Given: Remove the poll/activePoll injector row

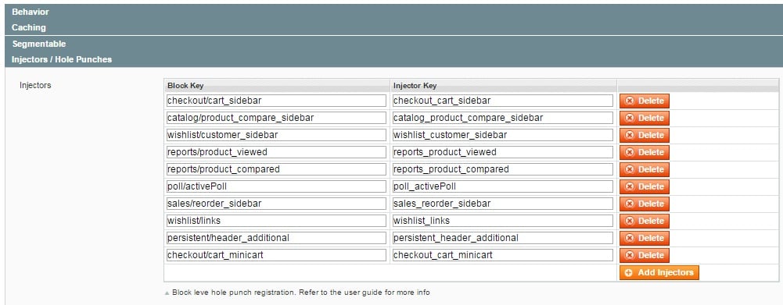Looking at the screenshot, I should click(x=645, y=186).
